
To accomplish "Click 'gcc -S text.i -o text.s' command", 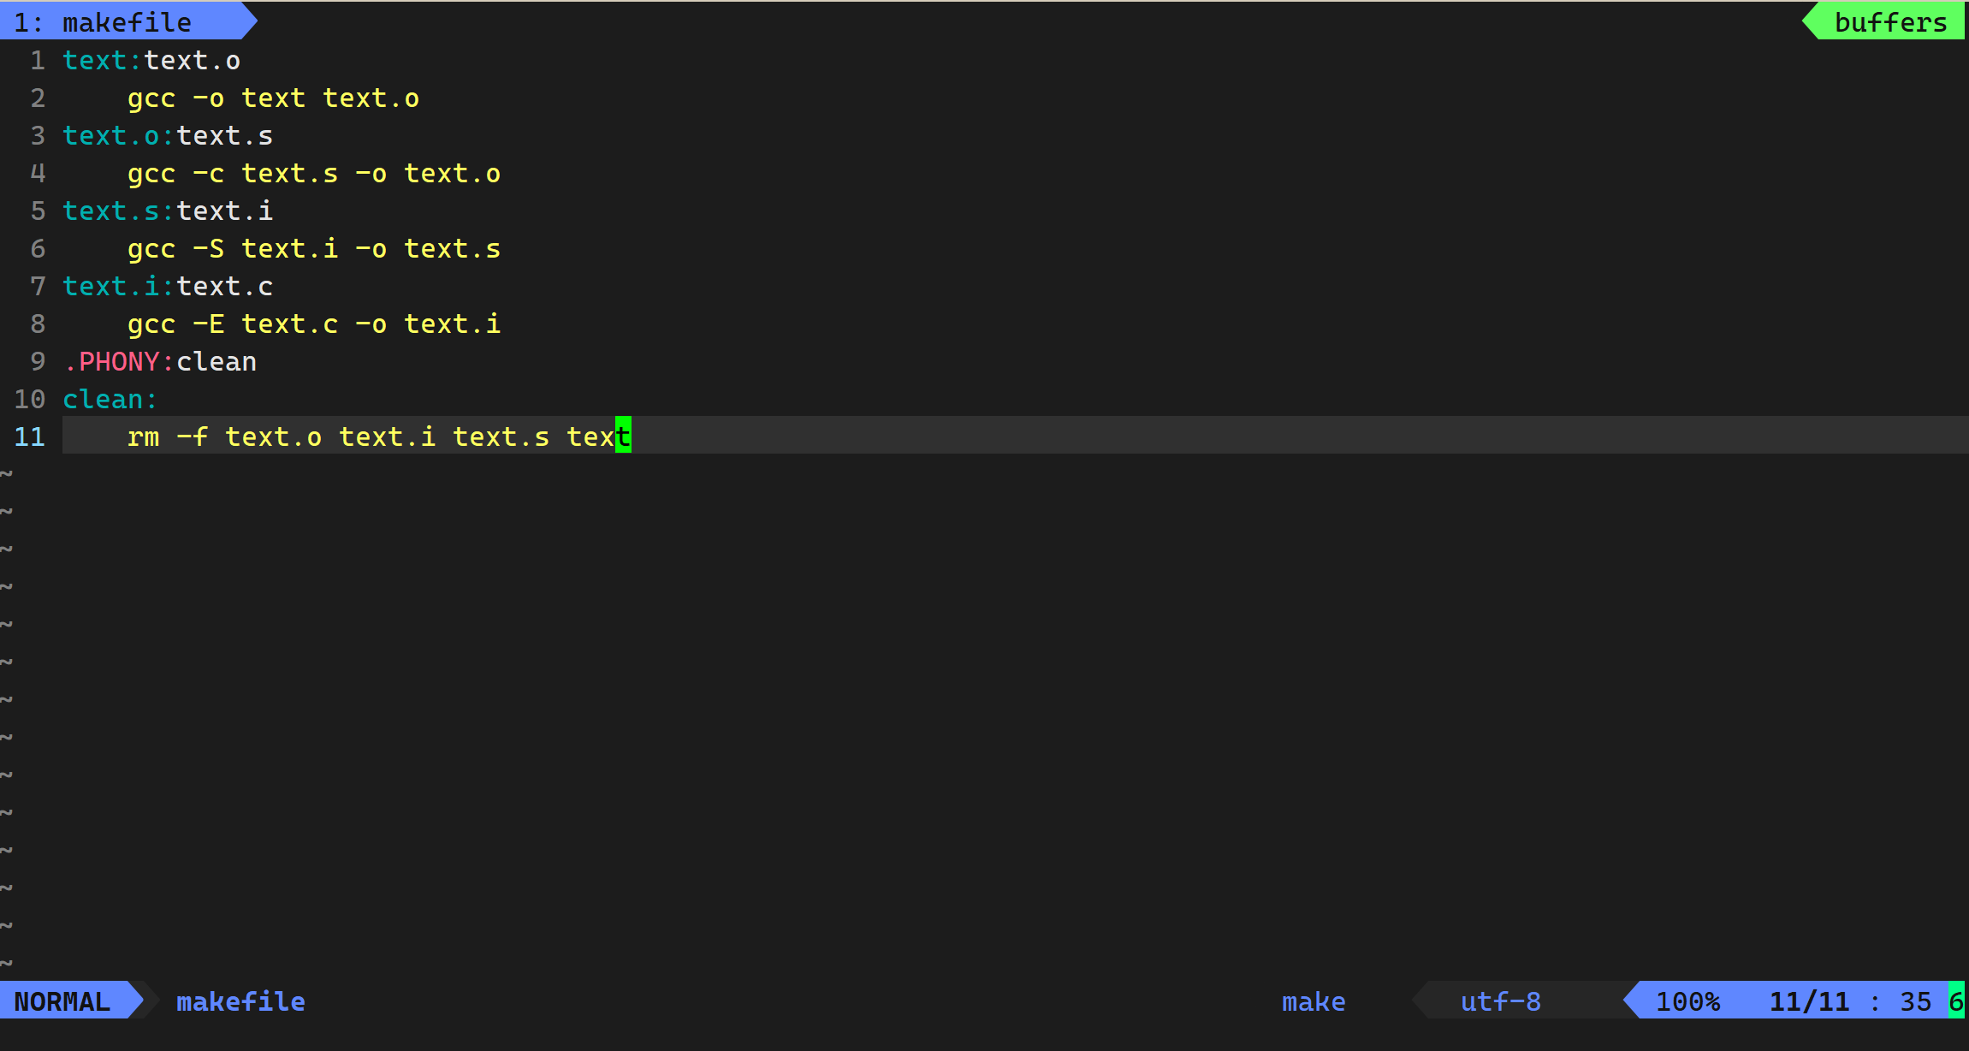I will click(314, 248).
